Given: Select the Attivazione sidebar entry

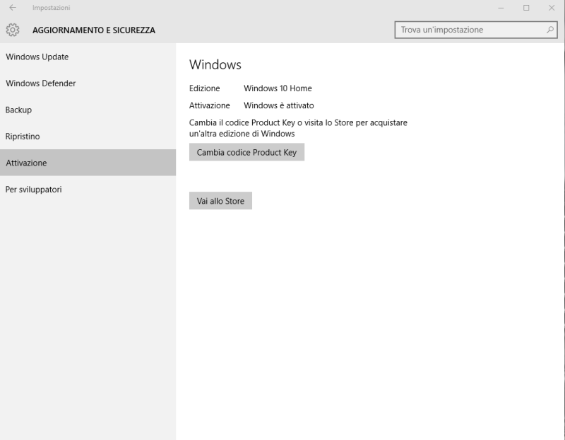Looking at the screenshot, I should 88,163.
